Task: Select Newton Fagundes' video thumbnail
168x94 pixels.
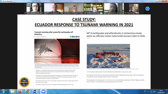Action: click(94, 8)
